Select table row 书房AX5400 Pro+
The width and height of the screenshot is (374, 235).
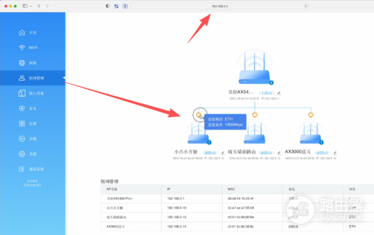[x=237, y=198]
